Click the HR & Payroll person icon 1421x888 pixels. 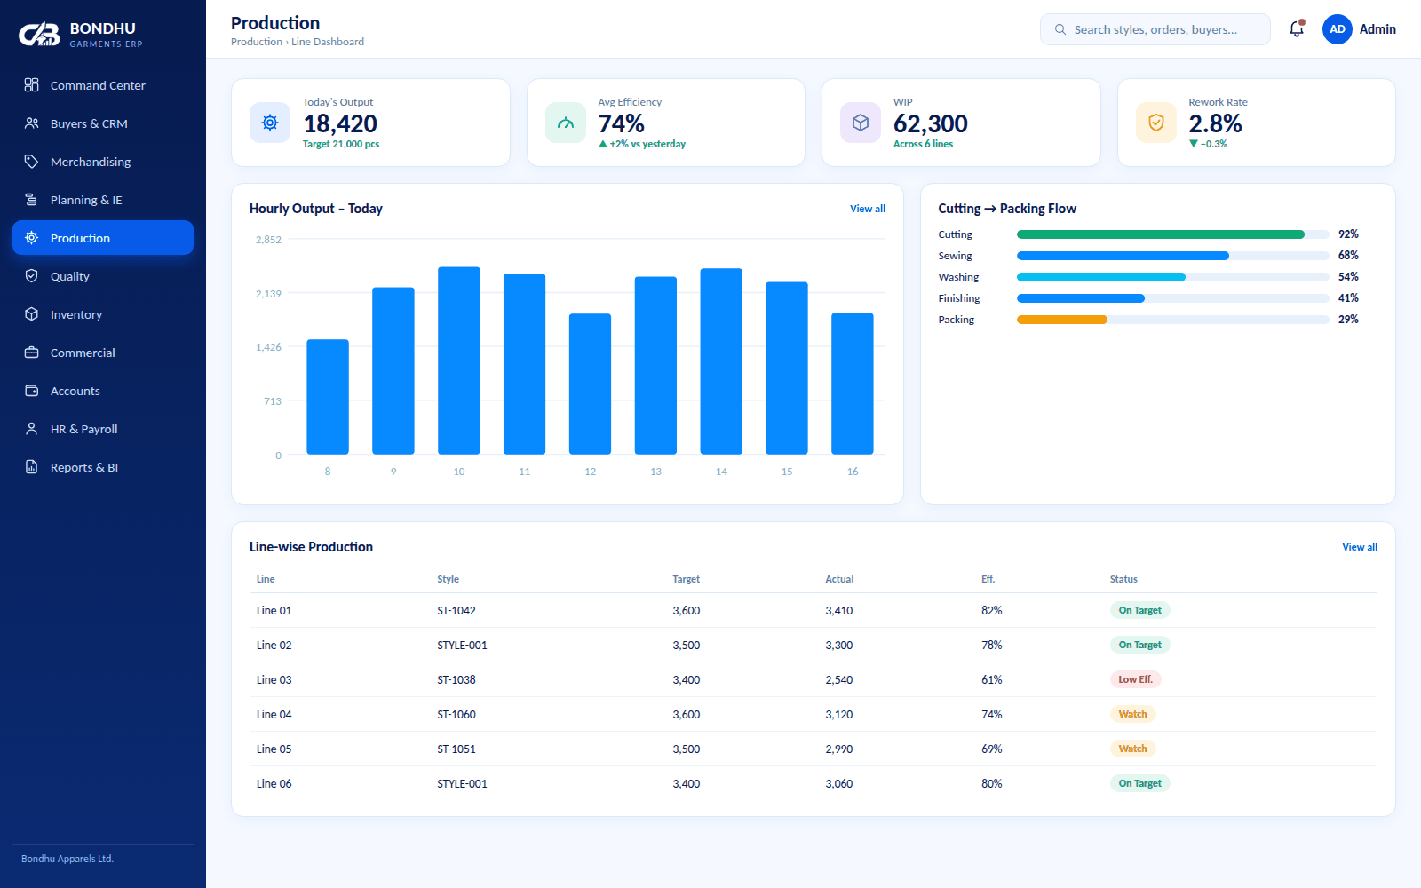pyautogui.click(x=31, y=429)
